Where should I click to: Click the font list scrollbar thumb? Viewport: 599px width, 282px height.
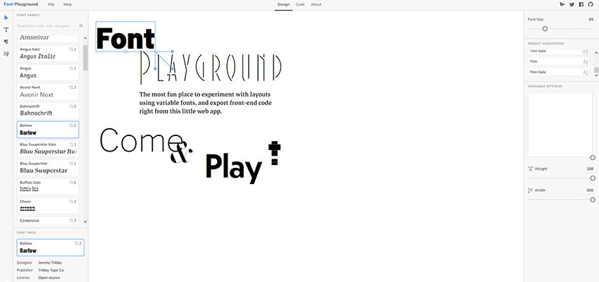85,58
